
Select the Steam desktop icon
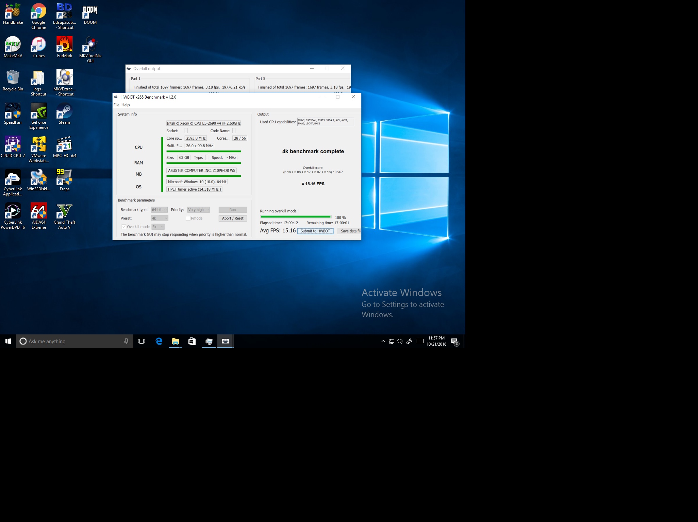(x=64, y=114)
